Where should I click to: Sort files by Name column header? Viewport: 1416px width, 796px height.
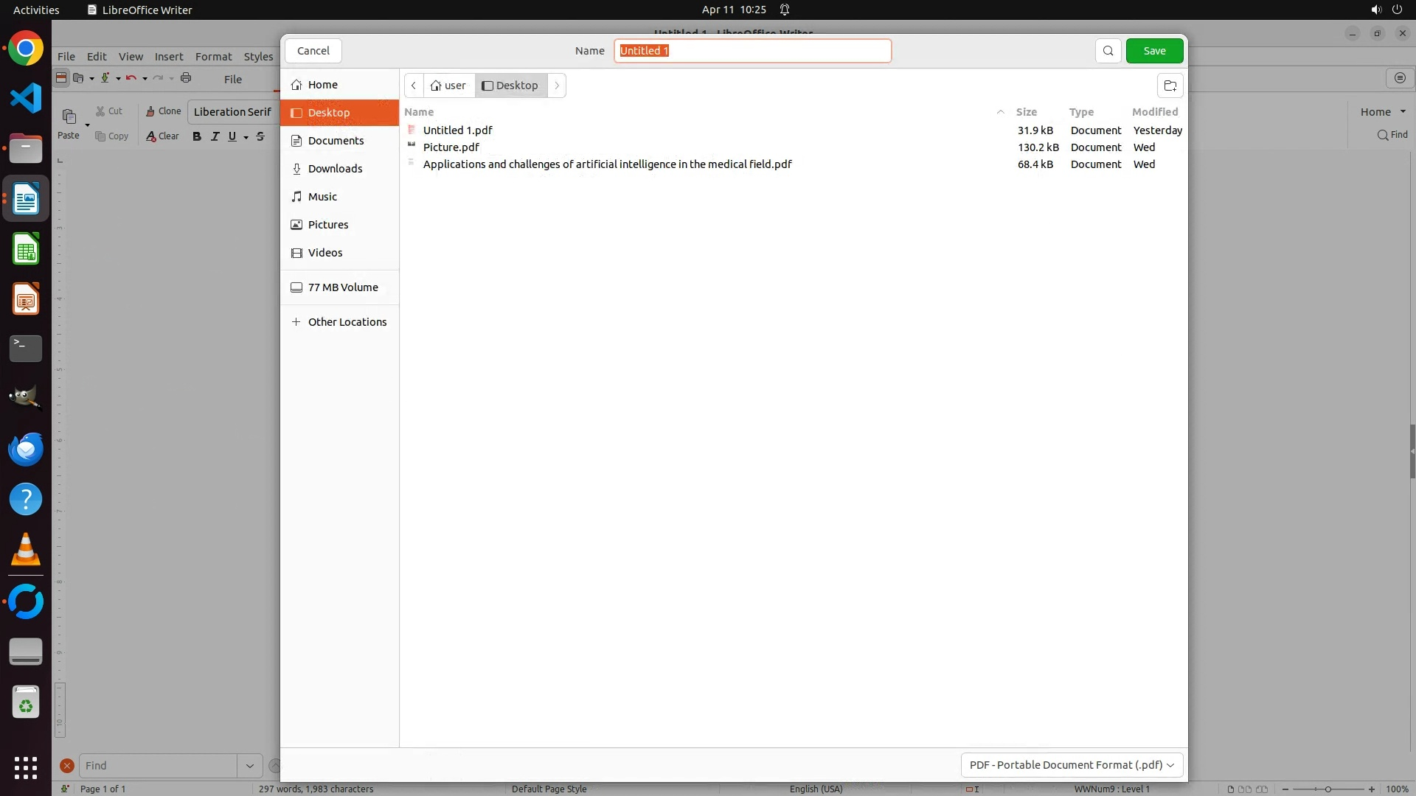pyautogui.click(x=419, y=112)
